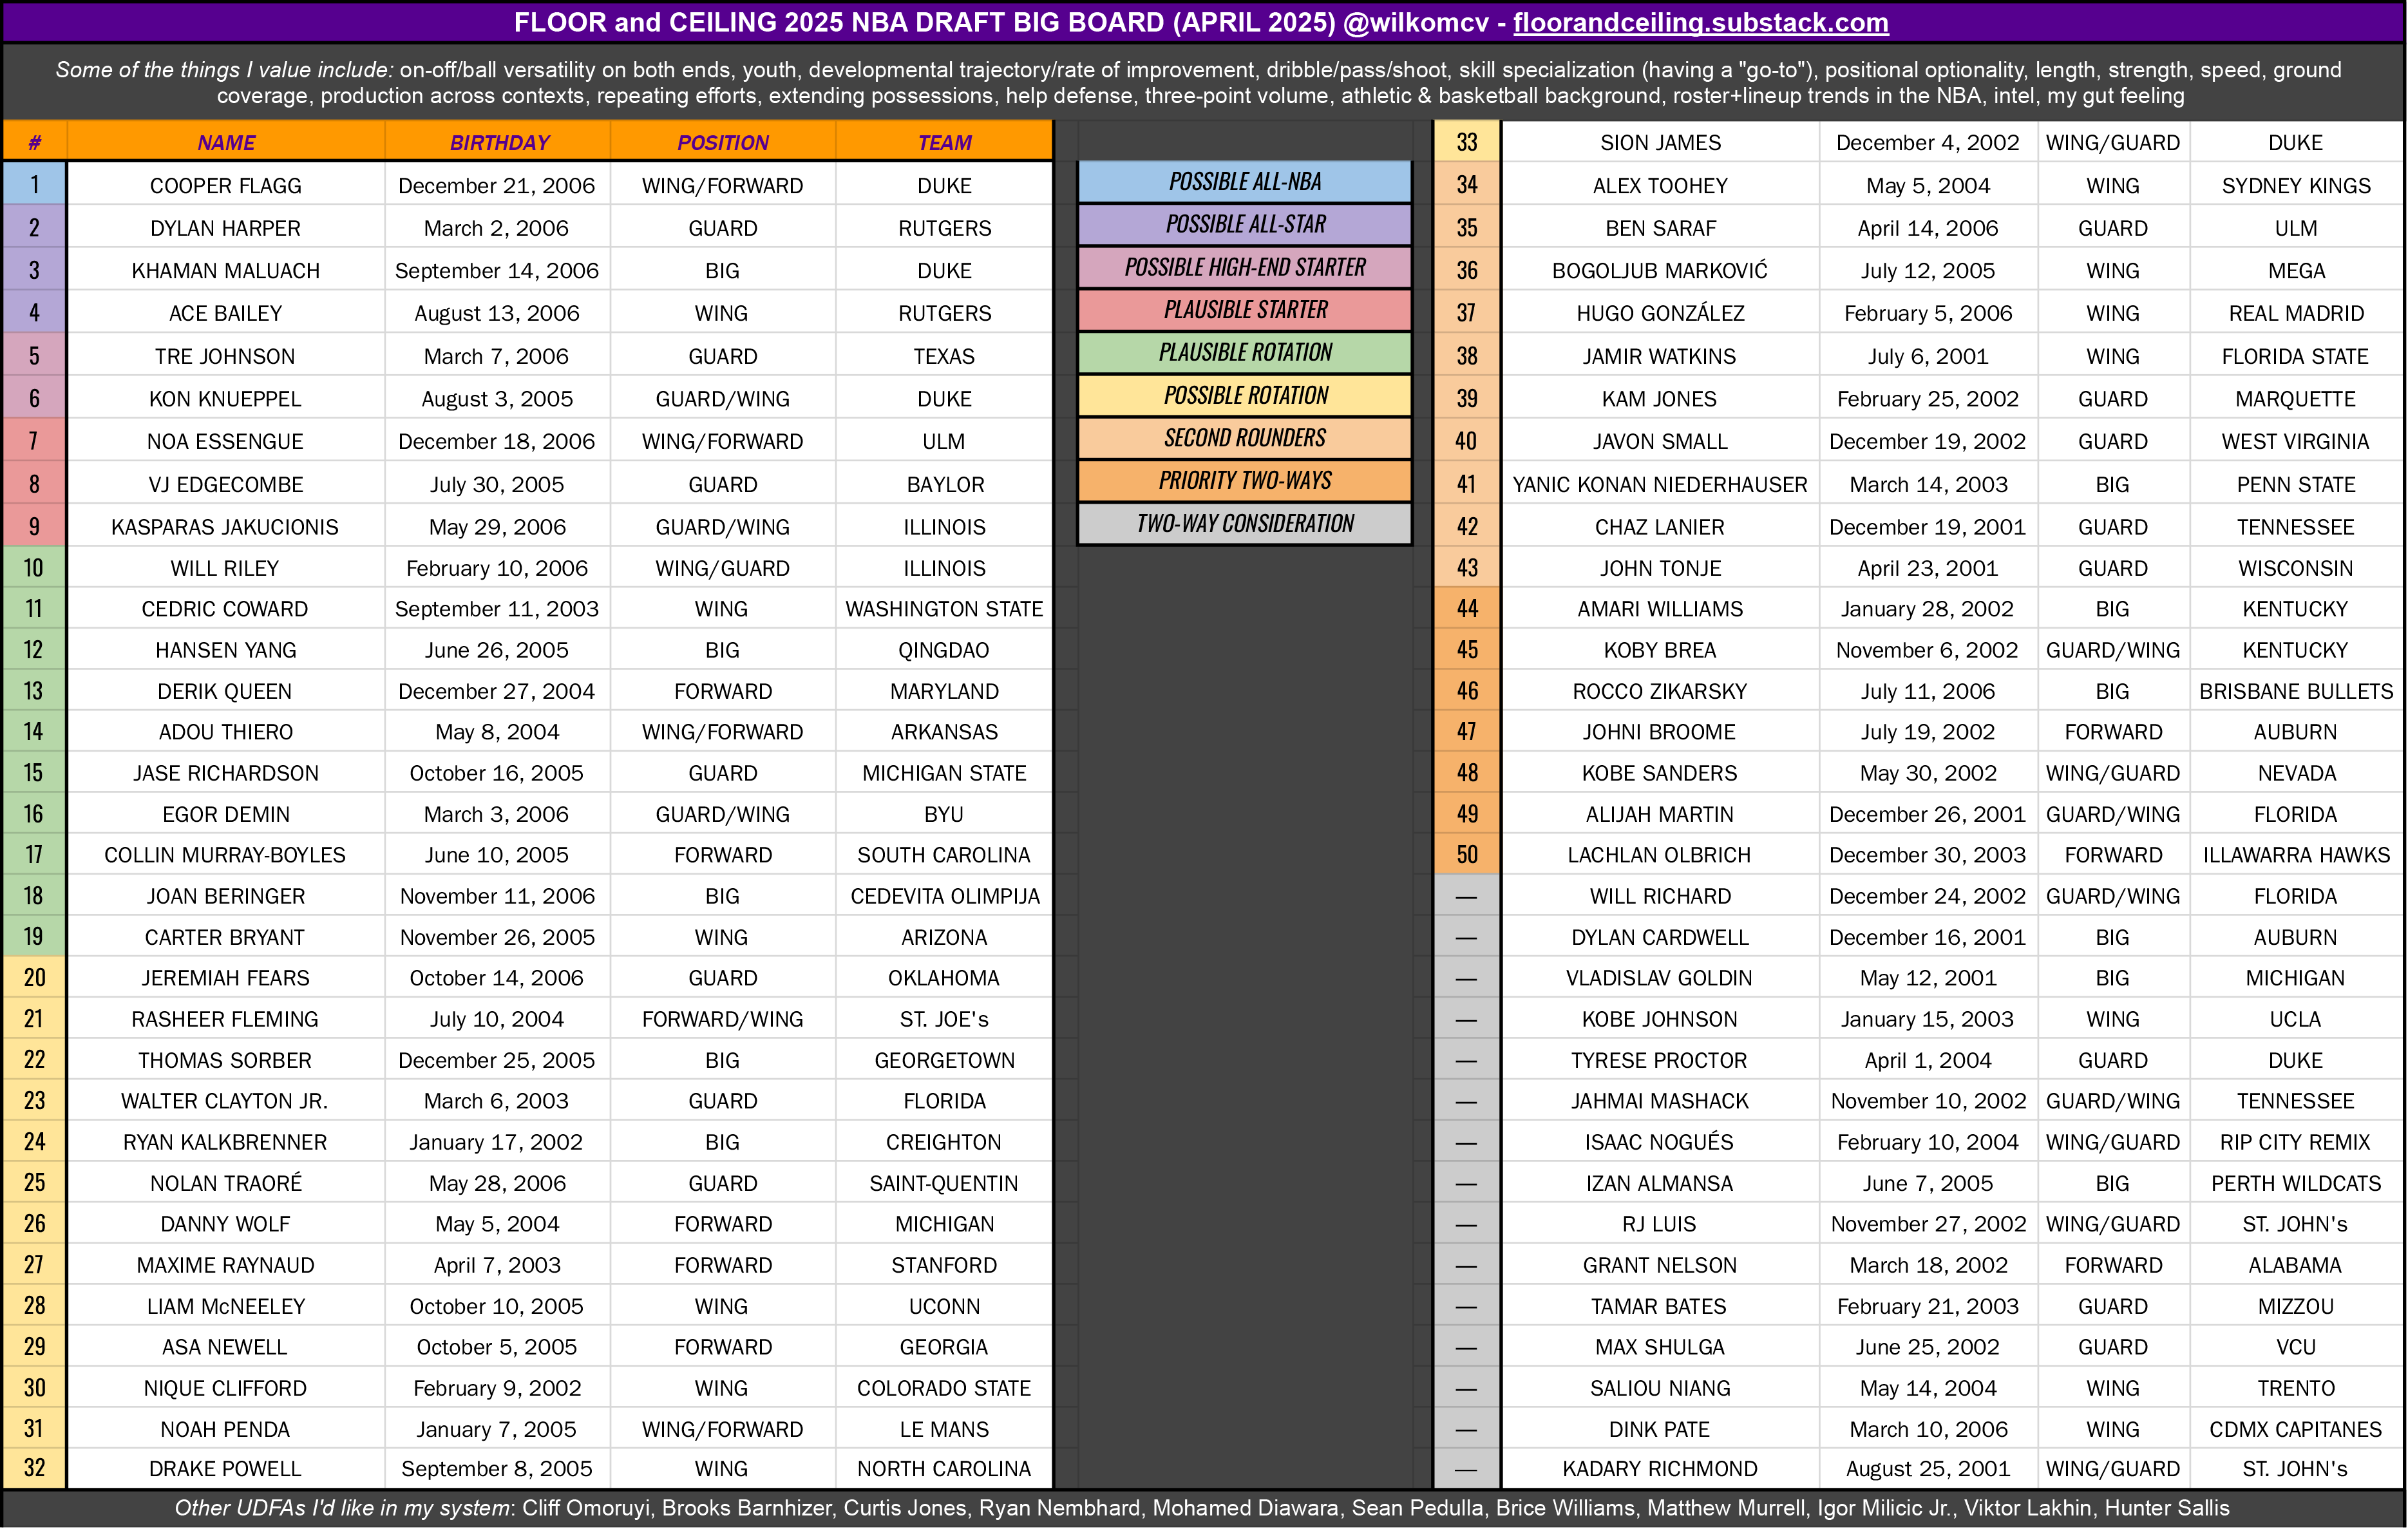Image resolution: width=2408 pixels, height=1529 pixels.
Task: Click the CREIGHTON team cell
Action: pyautogui.click(x=944, y=1142)
